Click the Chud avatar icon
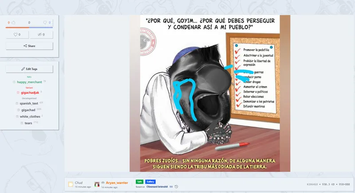 coord(71,184)
